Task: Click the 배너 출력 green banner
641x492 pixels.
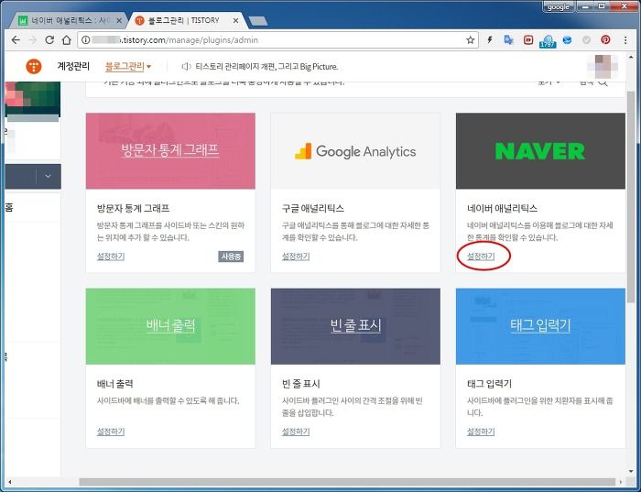Action: click(x=170, y=326)
